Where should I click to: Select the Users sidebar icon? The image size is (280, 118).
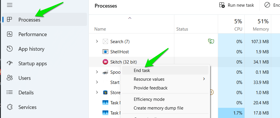pos(10,78)
